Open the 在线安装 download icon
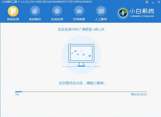The height and width of the screenshot is (117, 161). 57,11
